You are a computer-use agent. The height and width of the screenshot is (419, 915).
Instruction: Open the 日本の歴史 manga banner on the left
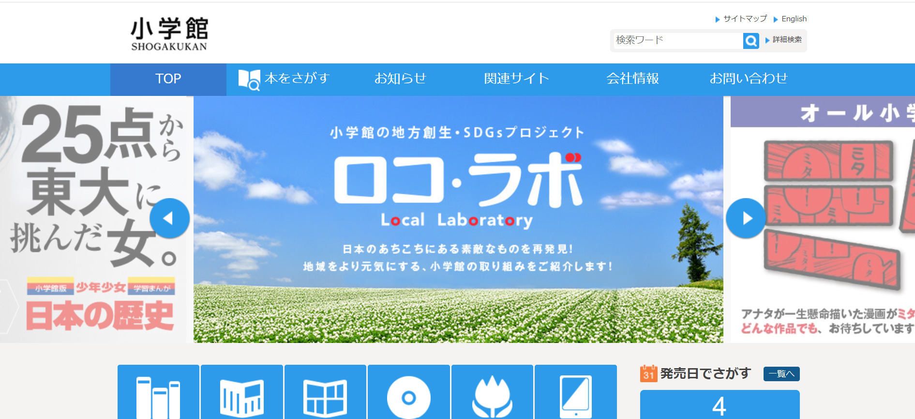point(93,219)
